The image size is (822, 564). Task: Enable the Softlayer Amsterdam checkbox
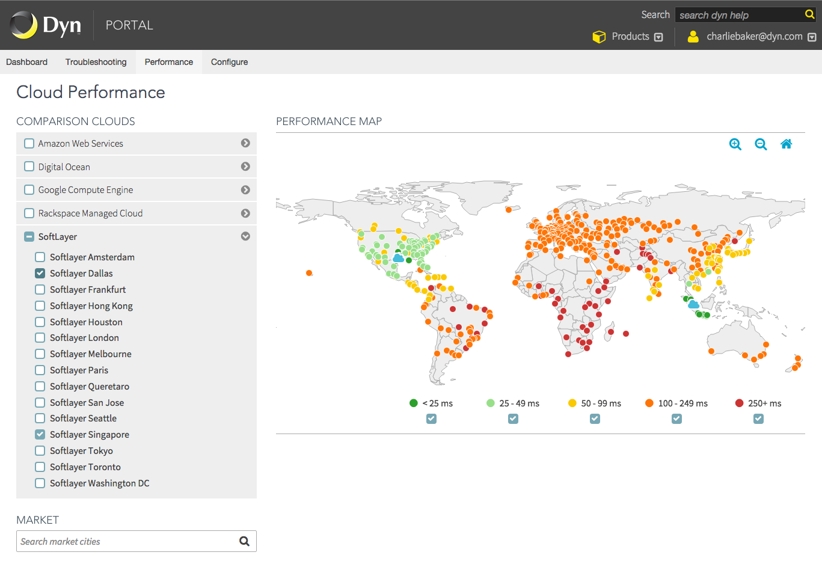click(x=40, y=257)
